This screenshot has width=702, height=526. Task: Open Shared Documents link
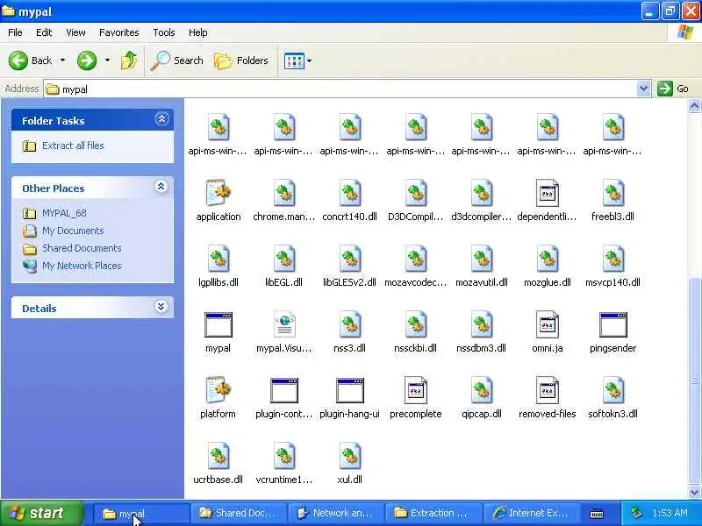(x=82, y=248)
